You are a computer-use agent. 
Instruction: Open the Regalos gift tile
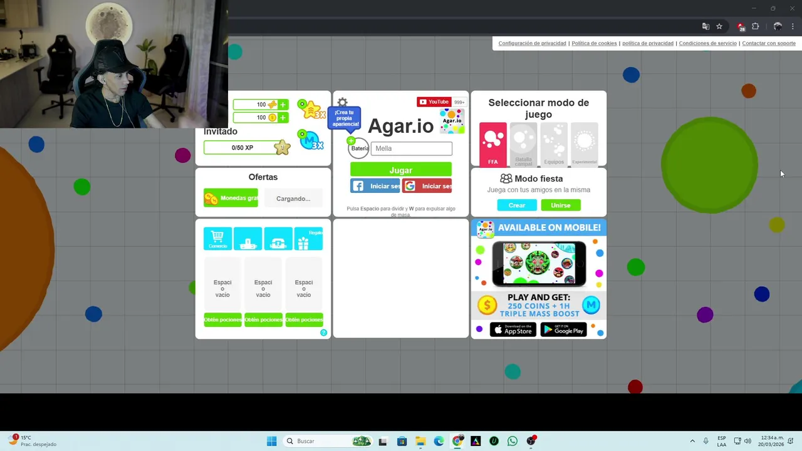pos(308,239)
